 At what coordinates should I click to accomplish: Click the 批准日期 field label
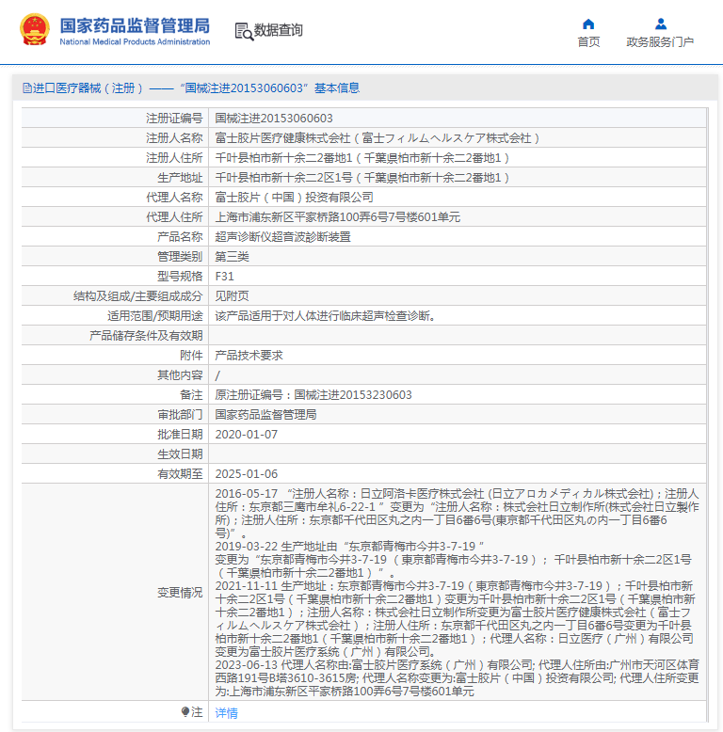(x=180, y=434)
